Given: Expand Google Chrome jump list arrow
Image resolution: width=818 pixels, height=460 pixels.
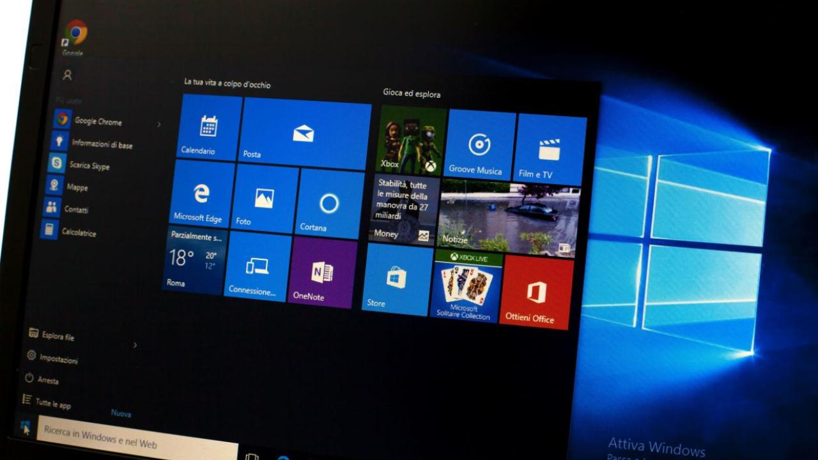Looking at the screenshot, I should pos(159,124).
